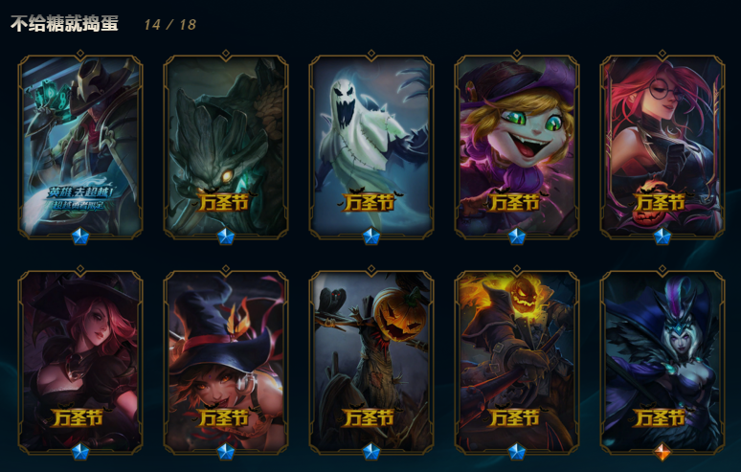Open the jack-o-lantern scarecrow skin card
This screenshot has width=741, height=472.
(370, 361)
